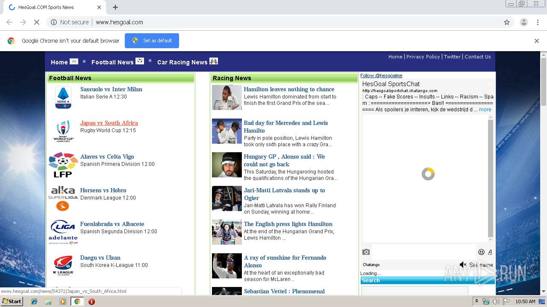Click the Liga Adelante logo
The image size is (547, 307).
click(63, 232)
